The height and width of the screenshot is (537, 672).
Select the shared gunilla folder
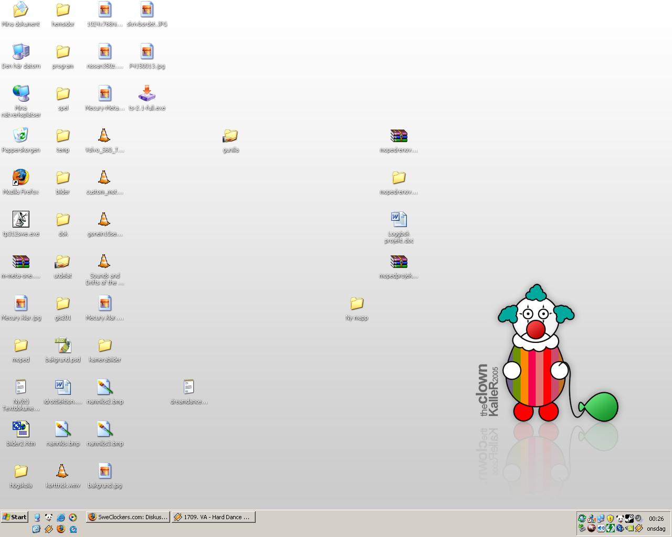(230, 139)
